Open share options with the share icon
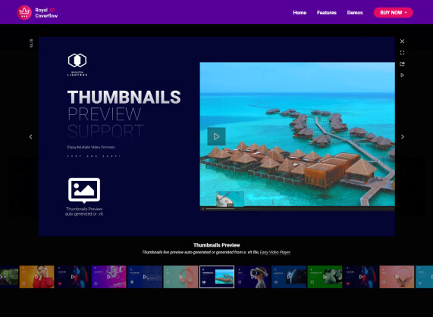 coord(402,64)
